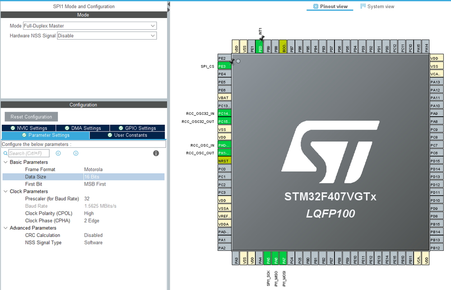
Task: Click the NRST pin
Action: click(224, 161)
